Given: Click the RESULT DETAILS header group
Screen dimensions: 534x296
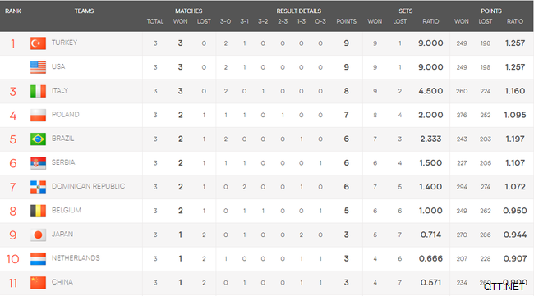Looking at the screenshot, I should [299, 11].
